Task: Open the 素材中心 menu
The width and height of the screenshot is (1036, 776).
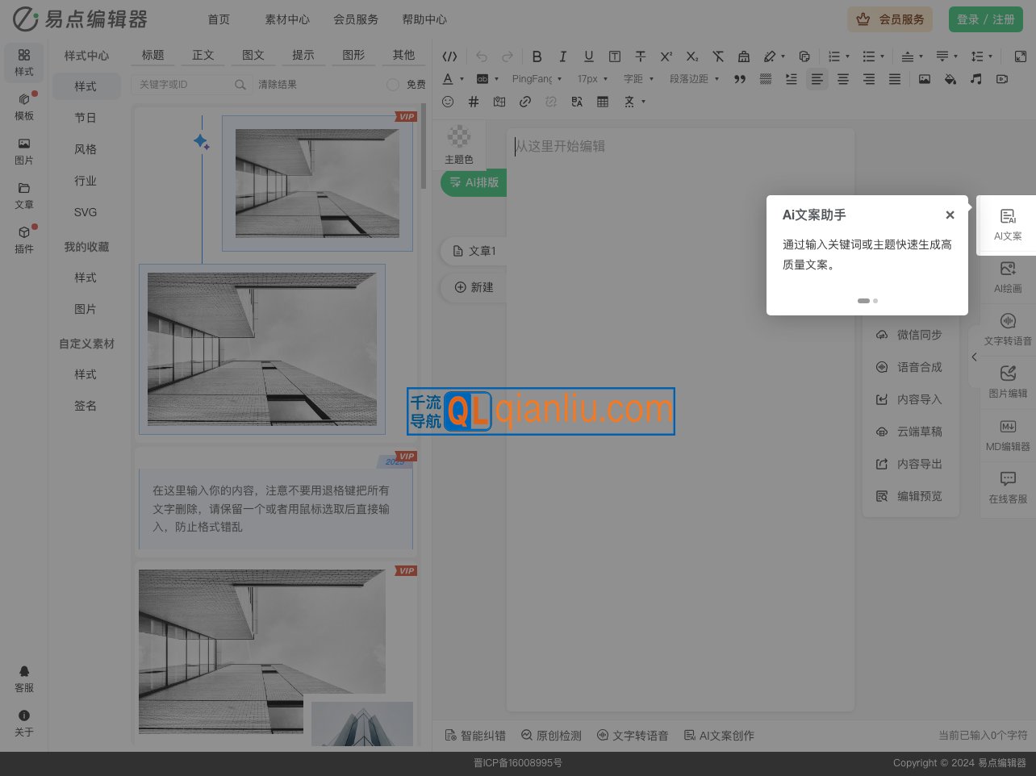Action: (287, 19)
